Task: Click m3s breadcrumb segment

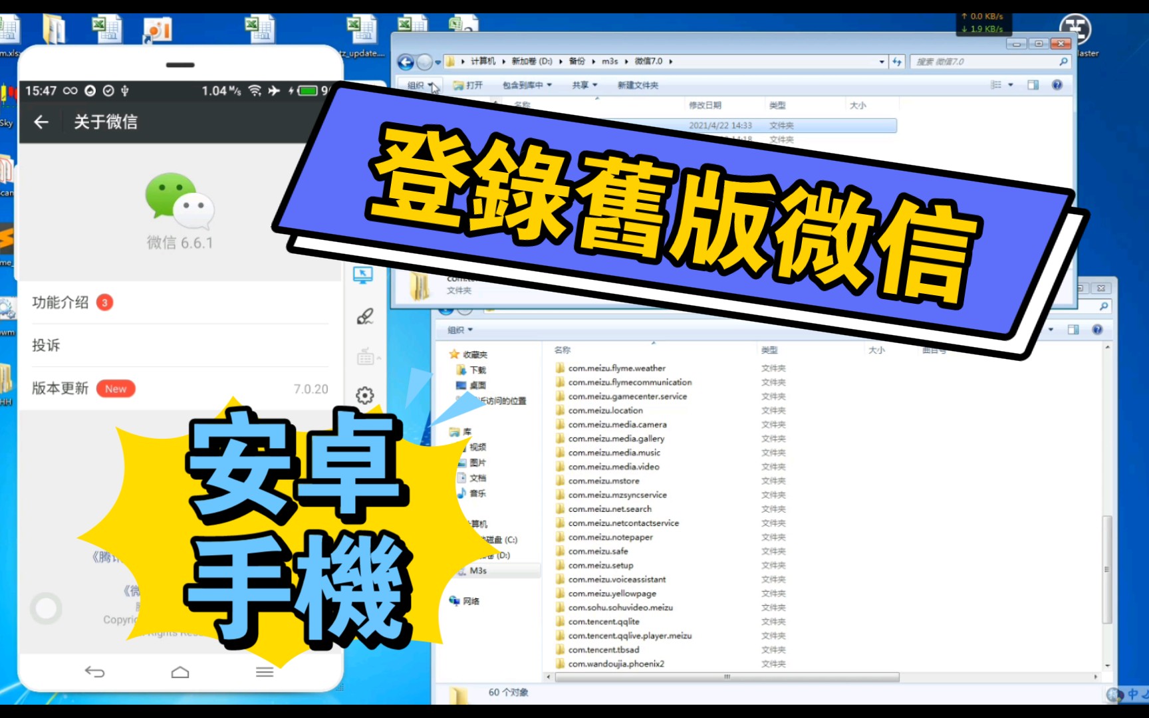Action: (610, 61)
